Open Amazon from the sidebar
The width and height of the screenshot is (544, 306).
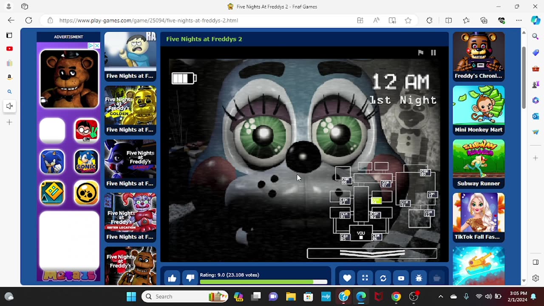click(9, 77)
